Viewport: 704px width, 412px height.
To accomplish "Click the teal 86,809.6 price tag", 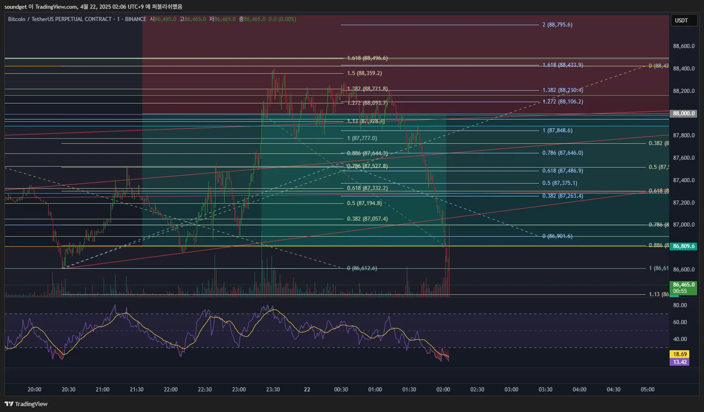I will click(683, 246).
